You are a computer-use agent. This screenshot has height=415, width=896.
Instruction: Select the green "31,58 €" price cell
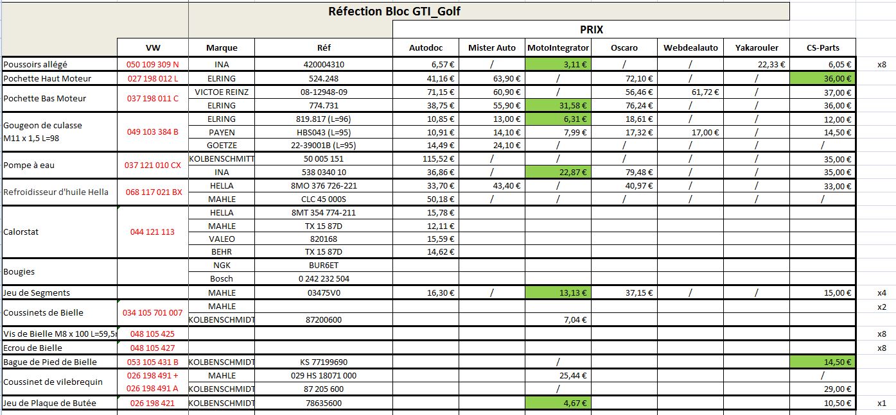click(x=558, y=105)
